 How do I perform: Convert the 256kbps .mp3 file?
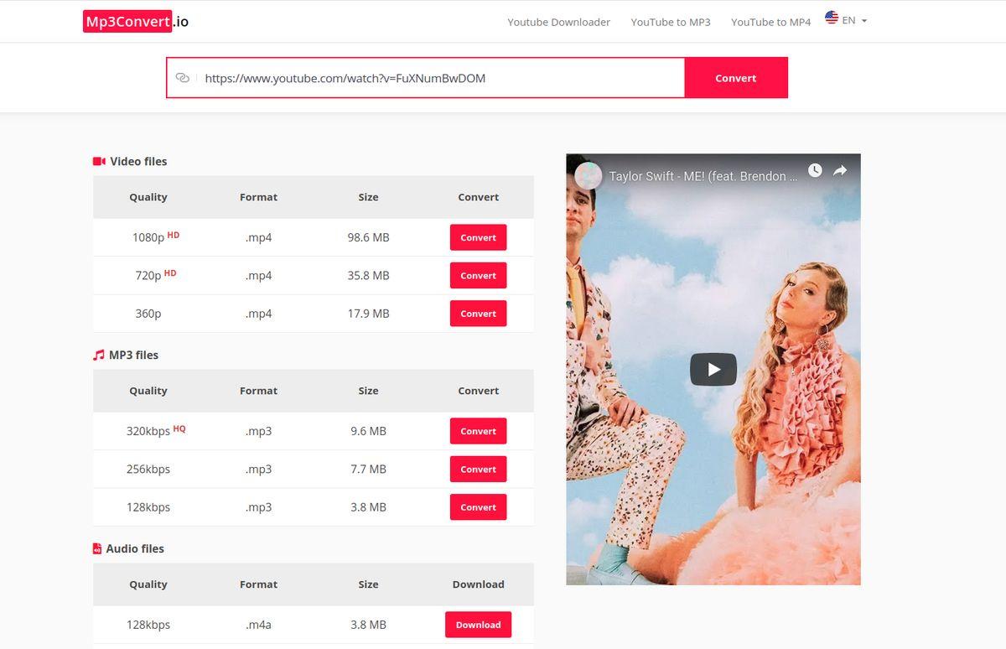(x=479, y=470)
